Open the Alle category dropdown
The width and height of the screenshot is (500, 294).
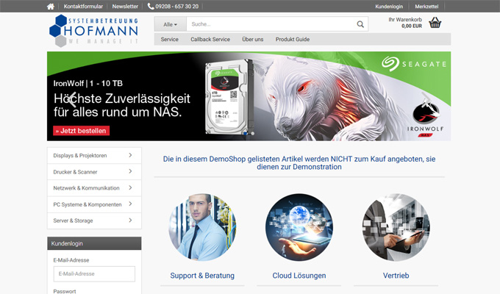click(170, 24)
